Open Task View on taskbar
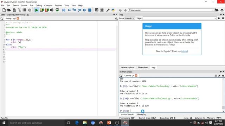Screen dimensions: 225x126 pos(69,123)
